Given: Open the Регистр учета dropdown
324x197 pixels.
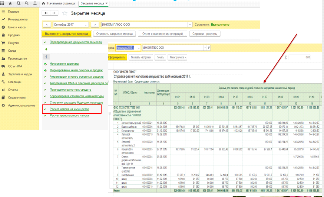Looking at the screenshot, I should 177,57.
